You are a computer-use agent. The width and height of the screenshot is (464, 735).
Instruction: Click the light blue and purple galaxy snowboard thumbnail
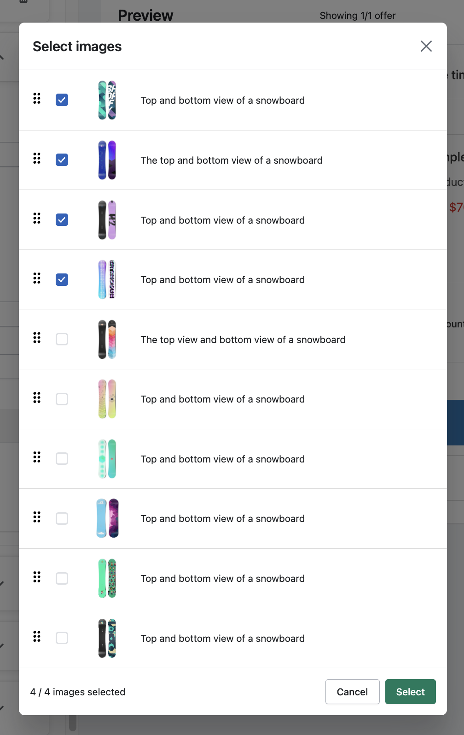point(107,518)
